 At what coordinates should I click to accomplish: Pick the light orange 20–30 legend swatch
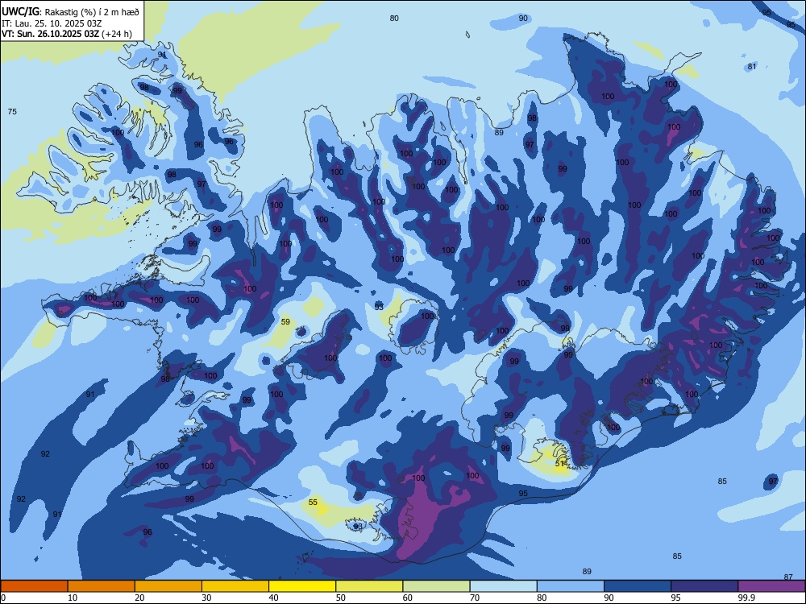(x=168, y=586)
